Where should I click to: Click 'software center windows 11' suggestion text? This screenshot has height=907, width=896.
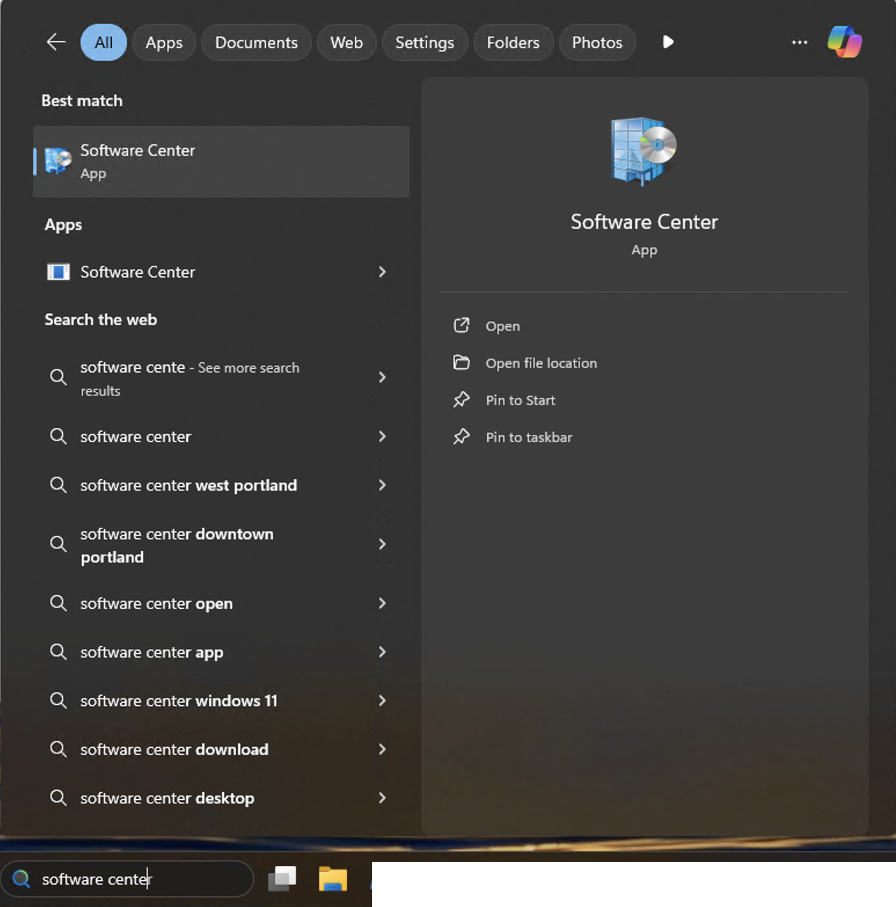coord(179,701)
